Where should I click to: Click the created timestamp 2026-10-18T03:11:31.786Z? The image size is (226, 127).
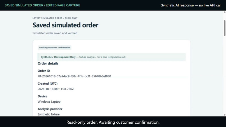(56, 89)
